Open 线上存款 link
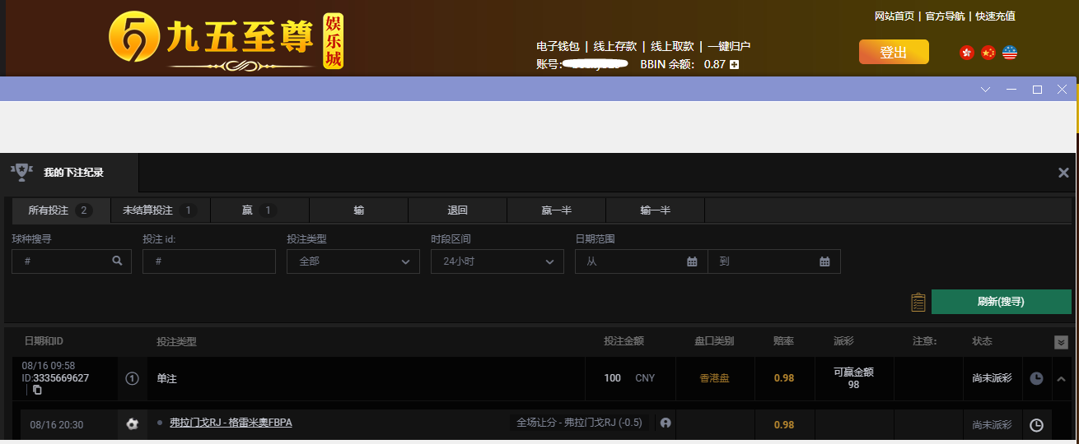 pos(615,46)
